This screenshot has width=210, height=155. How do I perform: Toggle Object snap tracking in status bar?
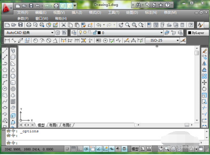point(99,149)
